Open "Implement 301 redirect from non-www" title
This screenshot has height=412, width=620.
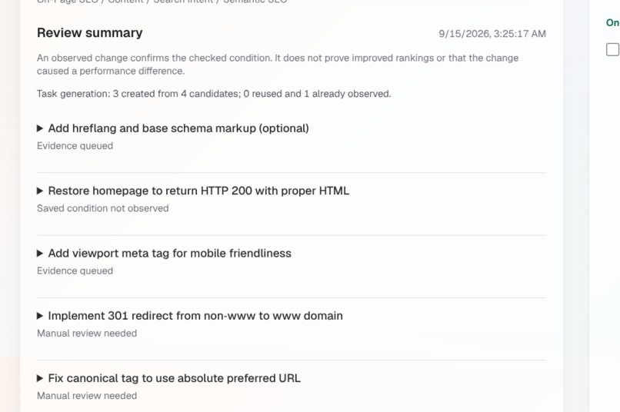pos(195,316)
